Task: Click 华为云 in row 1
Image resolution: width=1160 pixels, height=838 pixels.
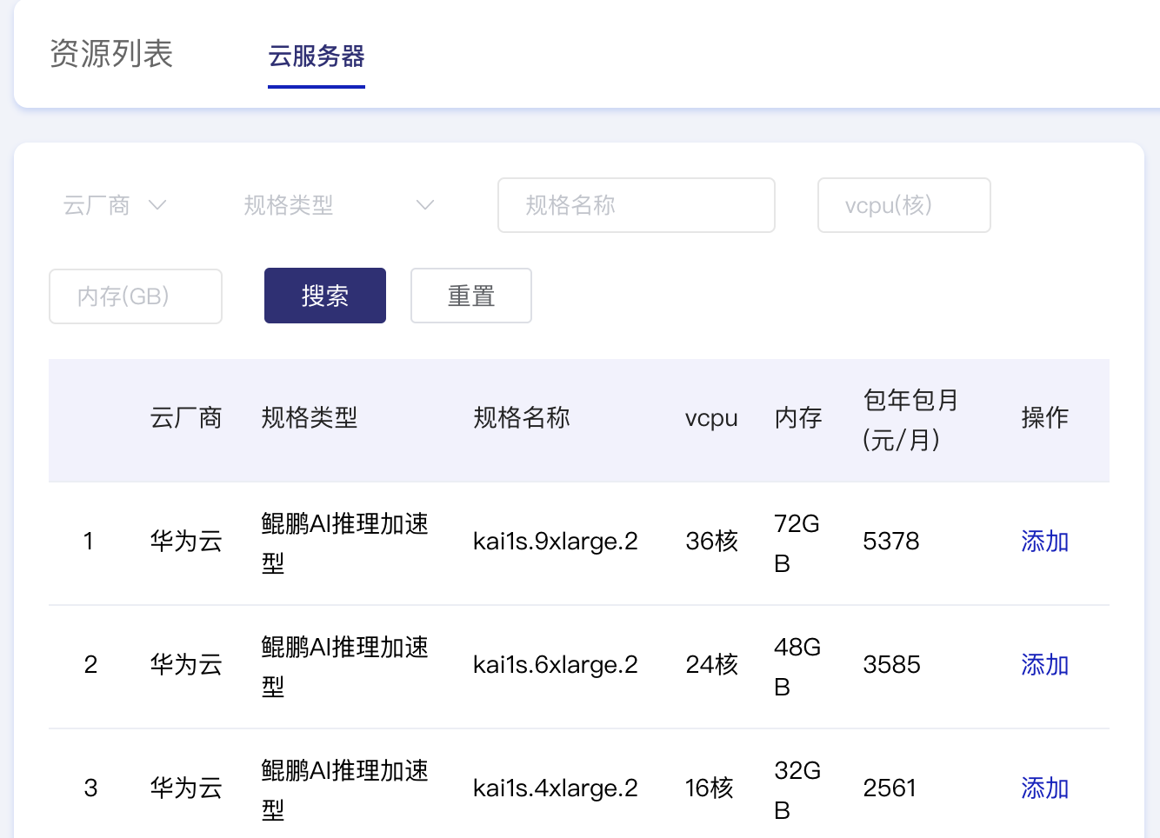Action: pos(186,542)
